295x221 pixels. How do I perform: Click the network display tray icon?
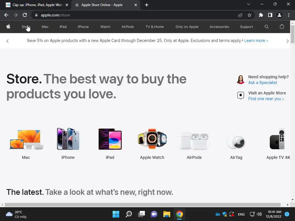coord(252,214)
